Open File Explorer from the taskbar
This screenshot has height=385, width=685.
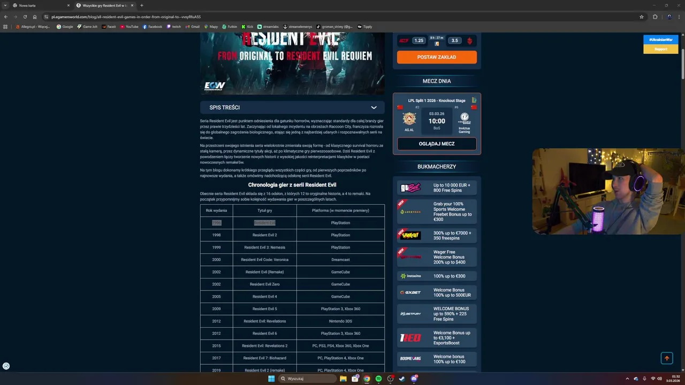coord(343,379)
